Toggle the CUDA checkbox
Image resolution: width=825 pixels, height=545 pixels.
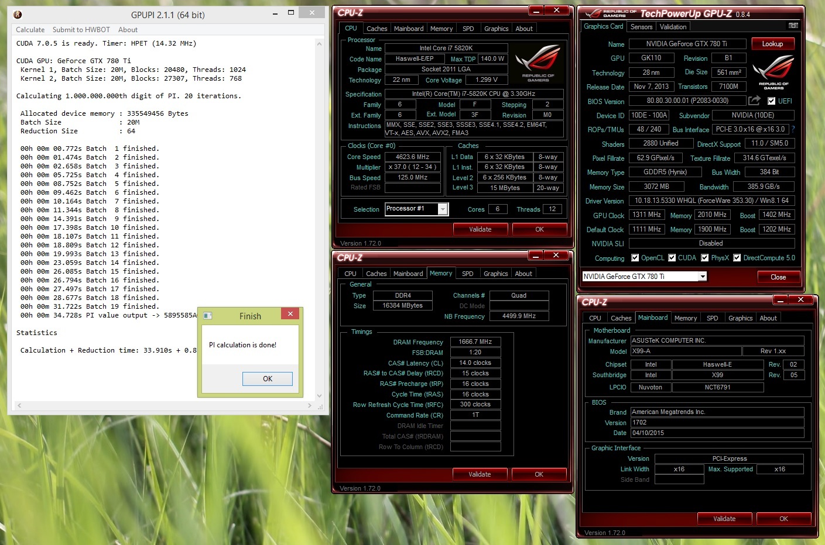click(x=672, y=258)
